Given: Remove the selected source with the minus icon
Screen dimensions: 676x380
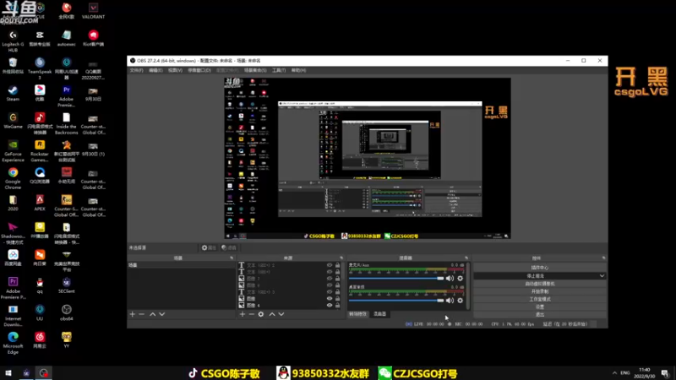Looking at the screenshot, I should click(251, 314).
